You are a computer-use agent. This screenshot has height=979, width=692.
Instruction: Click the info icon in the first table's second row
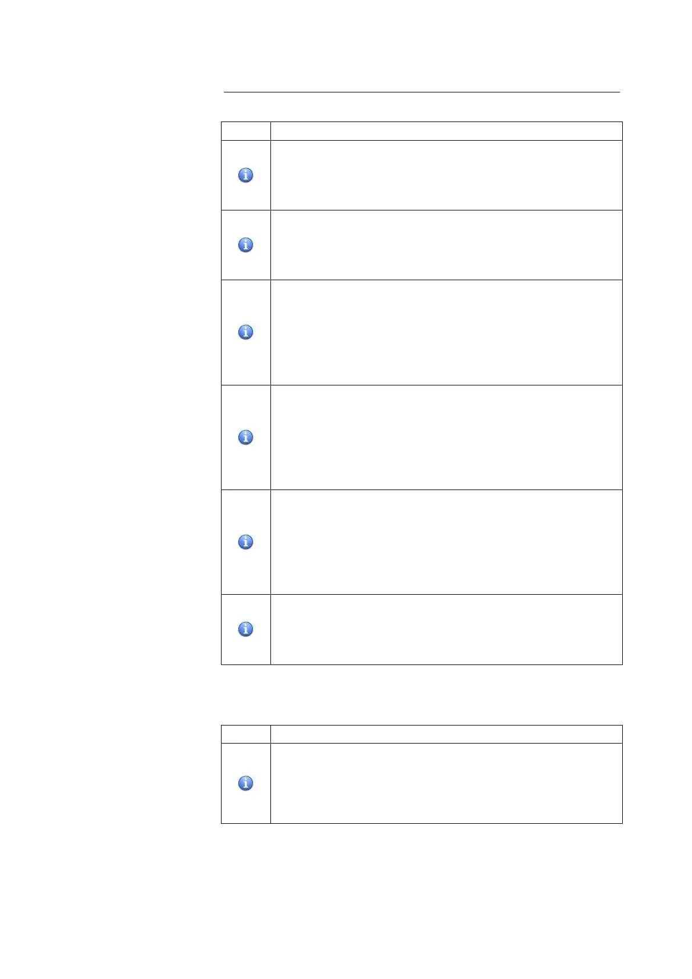pyautogui.click(x=245, y=245)
